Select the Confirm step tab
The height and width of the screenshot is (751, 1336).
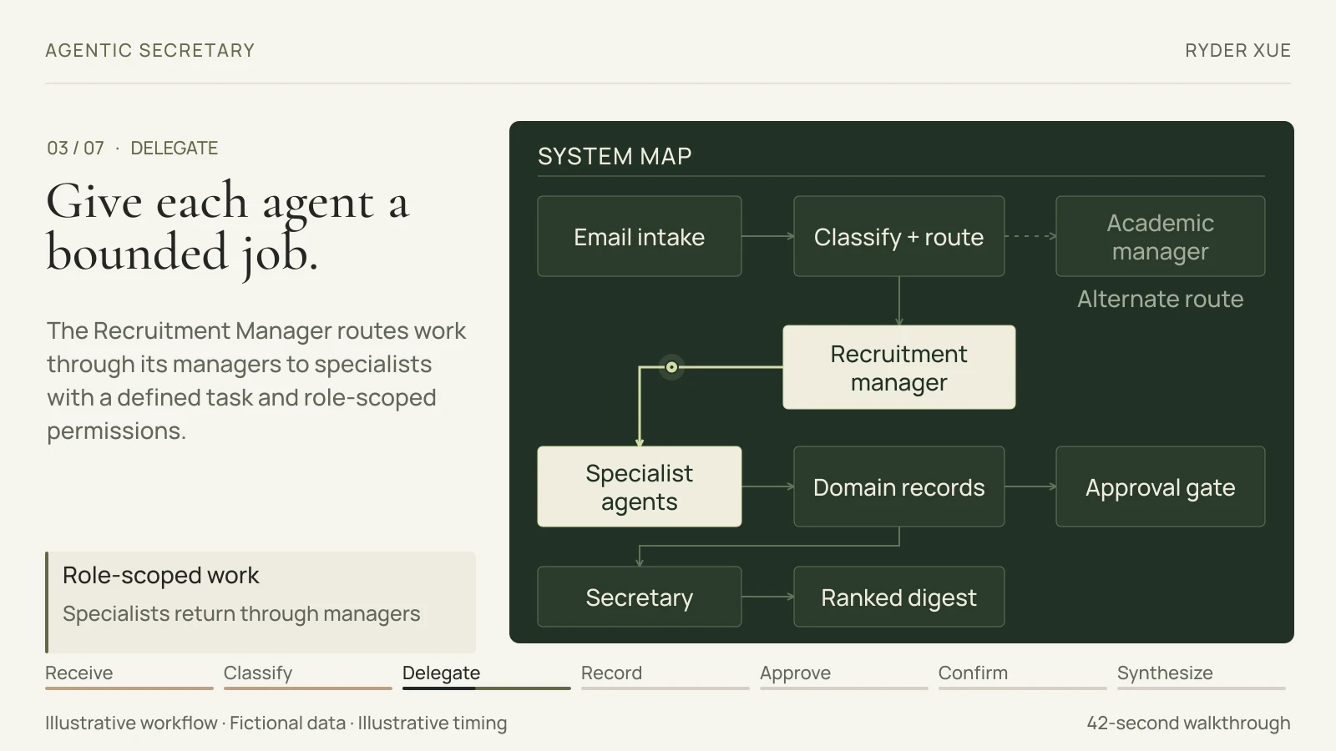(1023, 675)
